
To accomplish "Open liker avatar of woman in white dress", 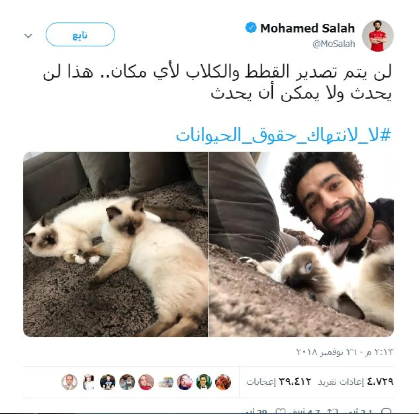I will pos(89,382).
